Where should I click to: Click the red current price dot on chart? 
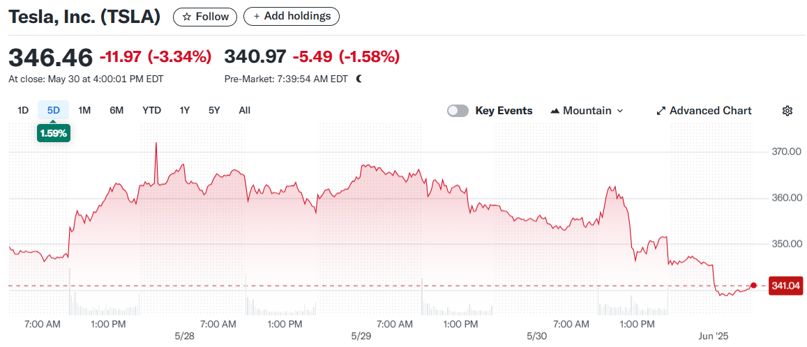click(753, 285)
